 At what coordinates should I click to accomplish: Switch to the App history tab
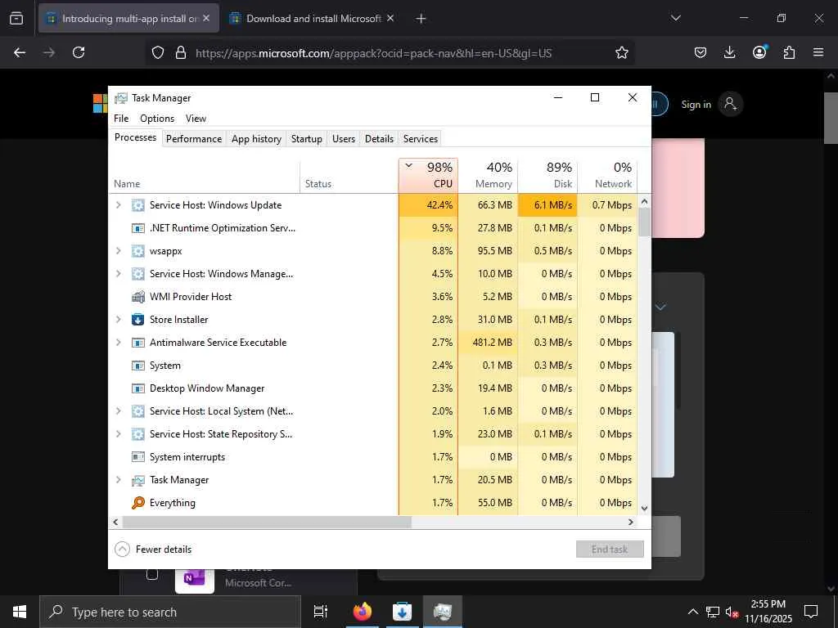point(256,139)
